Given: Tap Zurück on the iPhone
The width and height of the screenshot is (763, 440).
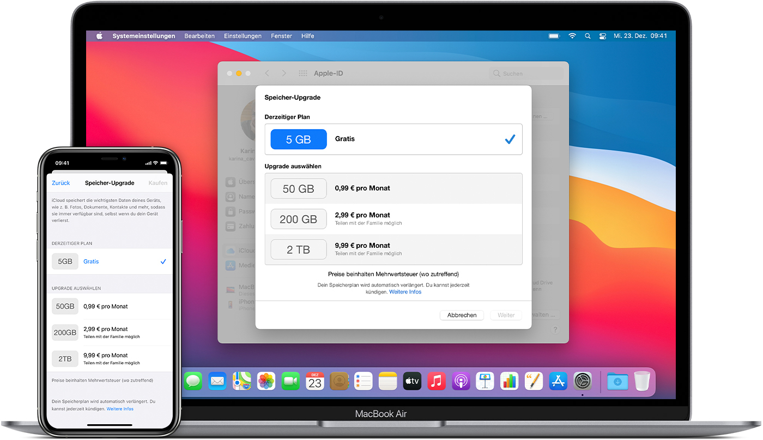Looking at the screenshot, I should coord(61,183).
